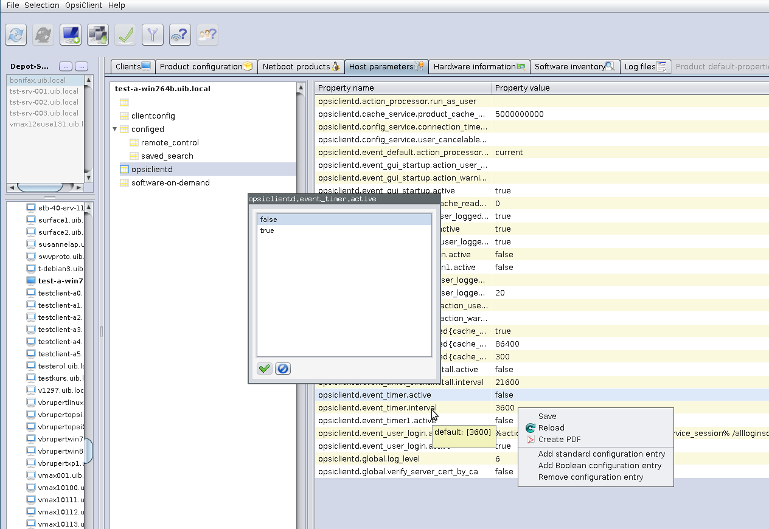Open the Selection menu
This screenshot has height=529, width=769.
[x=42, y=5]
